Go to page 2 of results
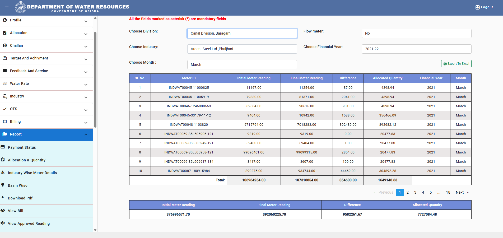 [x=408, y=192]
